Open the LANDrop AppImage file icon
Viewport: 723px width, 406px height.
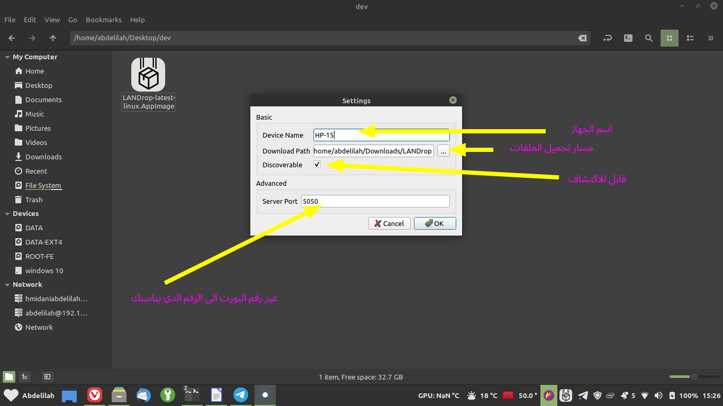coord(148,75)
